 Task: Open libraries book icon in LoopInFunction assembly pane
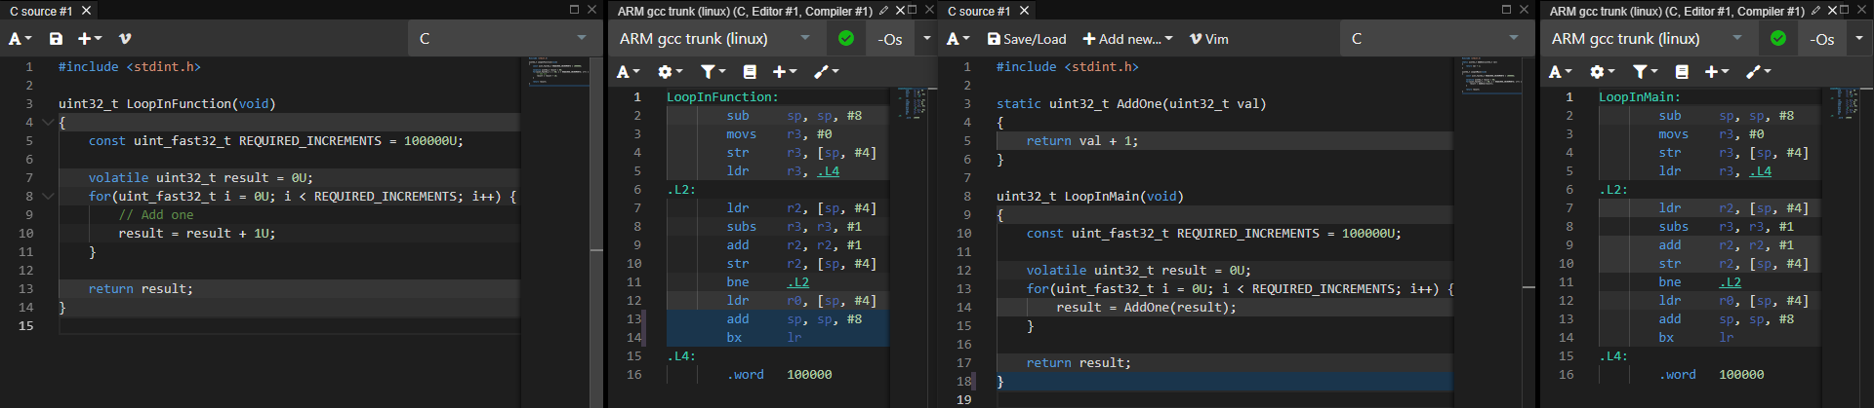(750, 72)
